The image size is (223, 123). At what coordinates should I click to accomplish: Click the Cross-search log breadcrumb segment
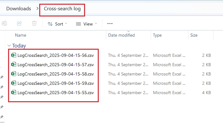(x=62, y=9)
